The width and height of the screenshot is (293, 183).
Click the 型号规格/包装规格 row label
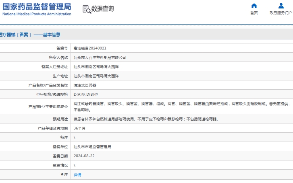click(52, 95)
